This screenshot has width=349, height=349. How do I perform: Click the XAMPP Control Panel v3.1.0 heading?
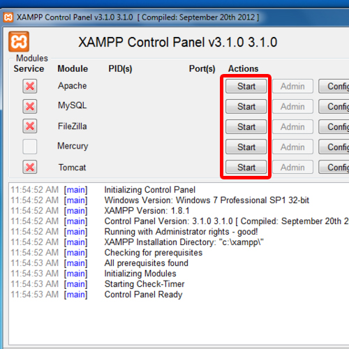(178, 43)
